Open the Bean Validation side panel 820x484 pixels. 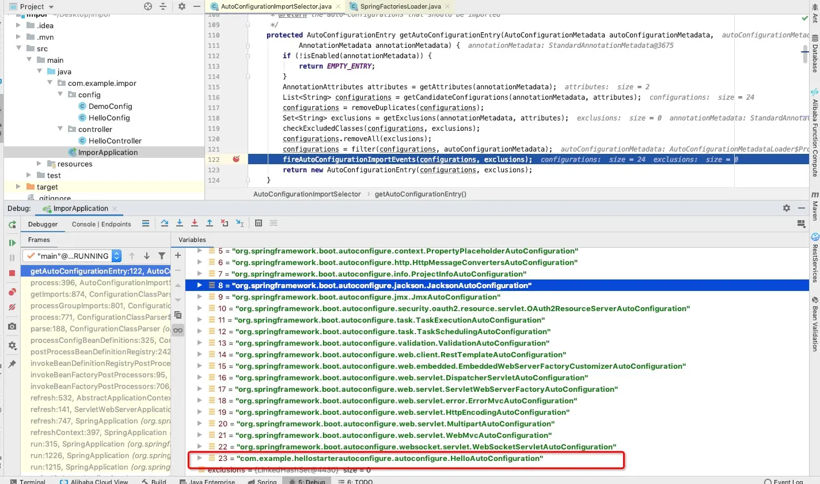pyautogui.click(x=815, y=324)
